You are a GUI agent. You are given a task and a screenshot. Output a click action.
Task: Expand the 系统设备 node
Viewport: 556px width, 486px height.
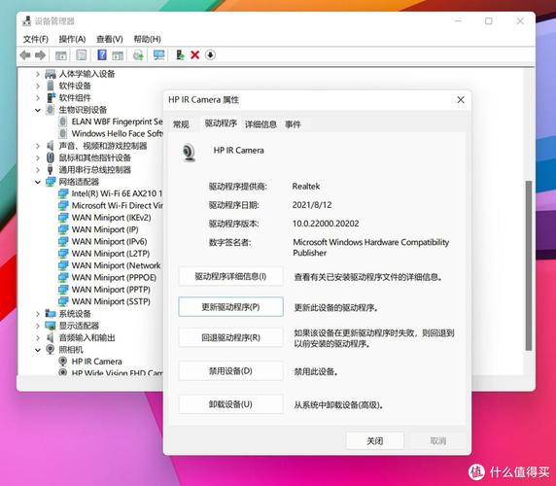[38, 314]
